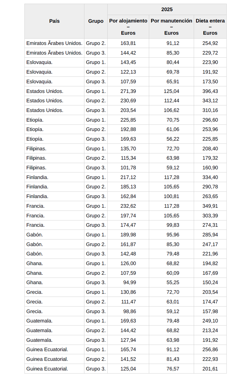Viewport: 252px width, 375px height.
Task: Select Grecia's alojamiento value 98,86
Action: 129,311
